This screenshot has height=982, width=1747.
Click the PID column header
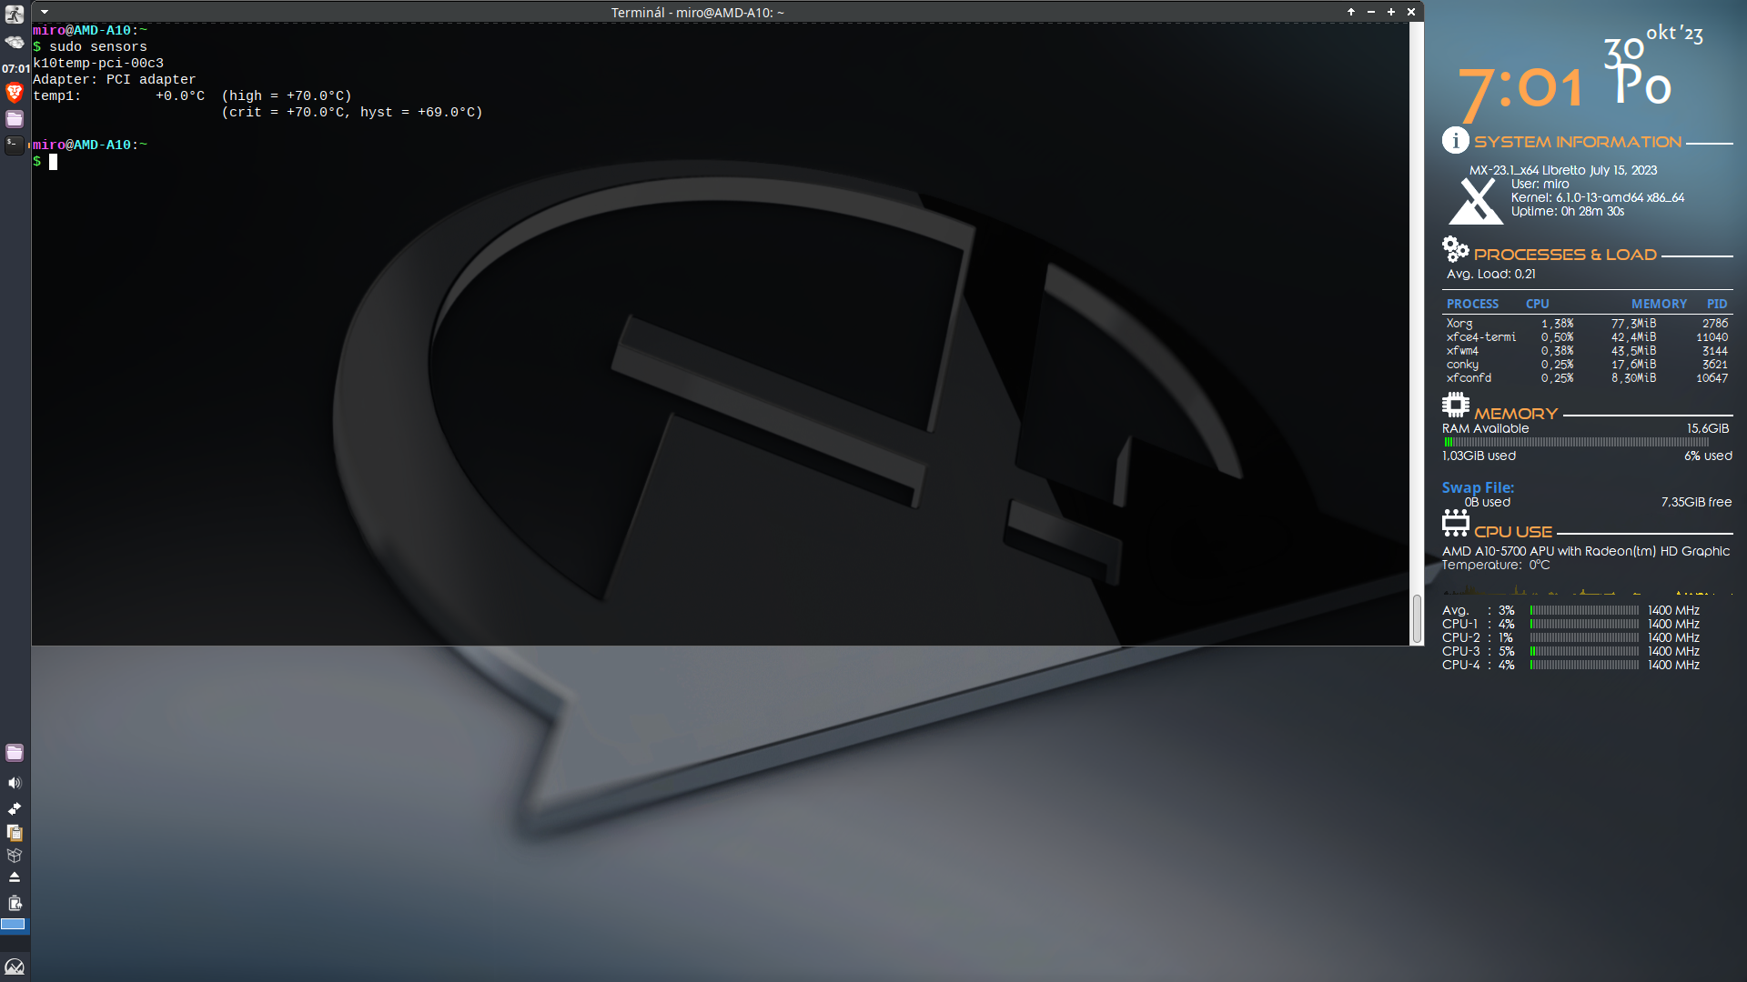coord(1717,304)
